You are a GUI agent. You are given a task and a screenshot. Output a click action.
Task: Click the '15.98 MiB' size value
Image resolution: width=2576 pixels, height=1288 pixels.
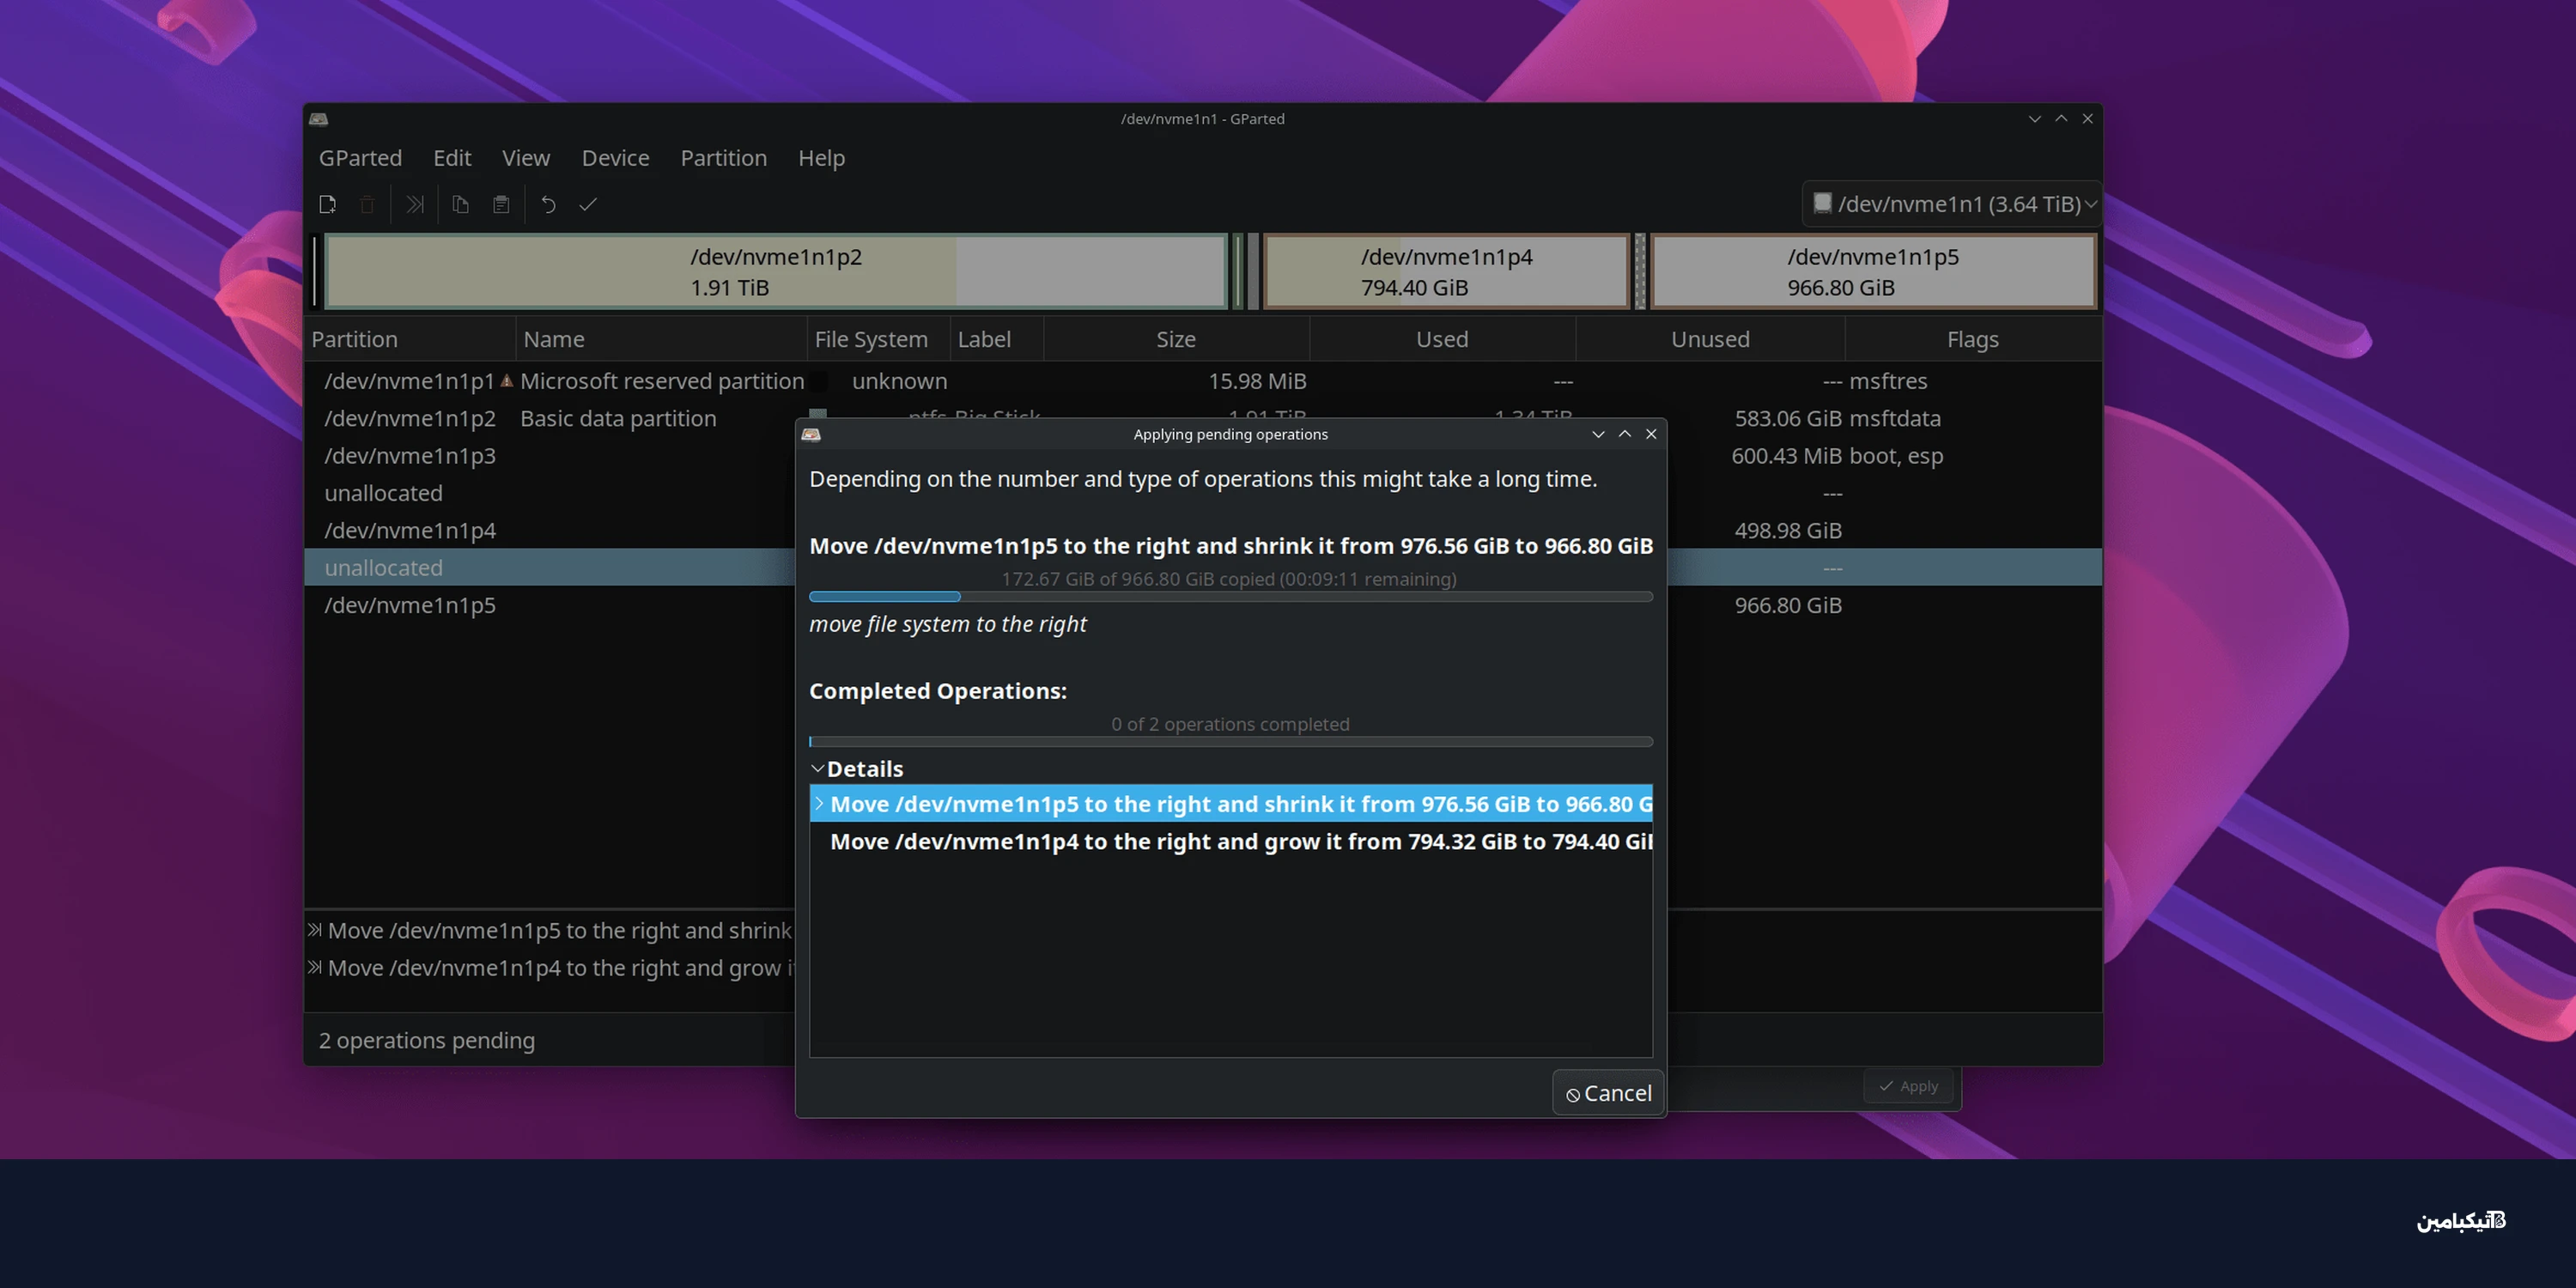coord(1257,381)
